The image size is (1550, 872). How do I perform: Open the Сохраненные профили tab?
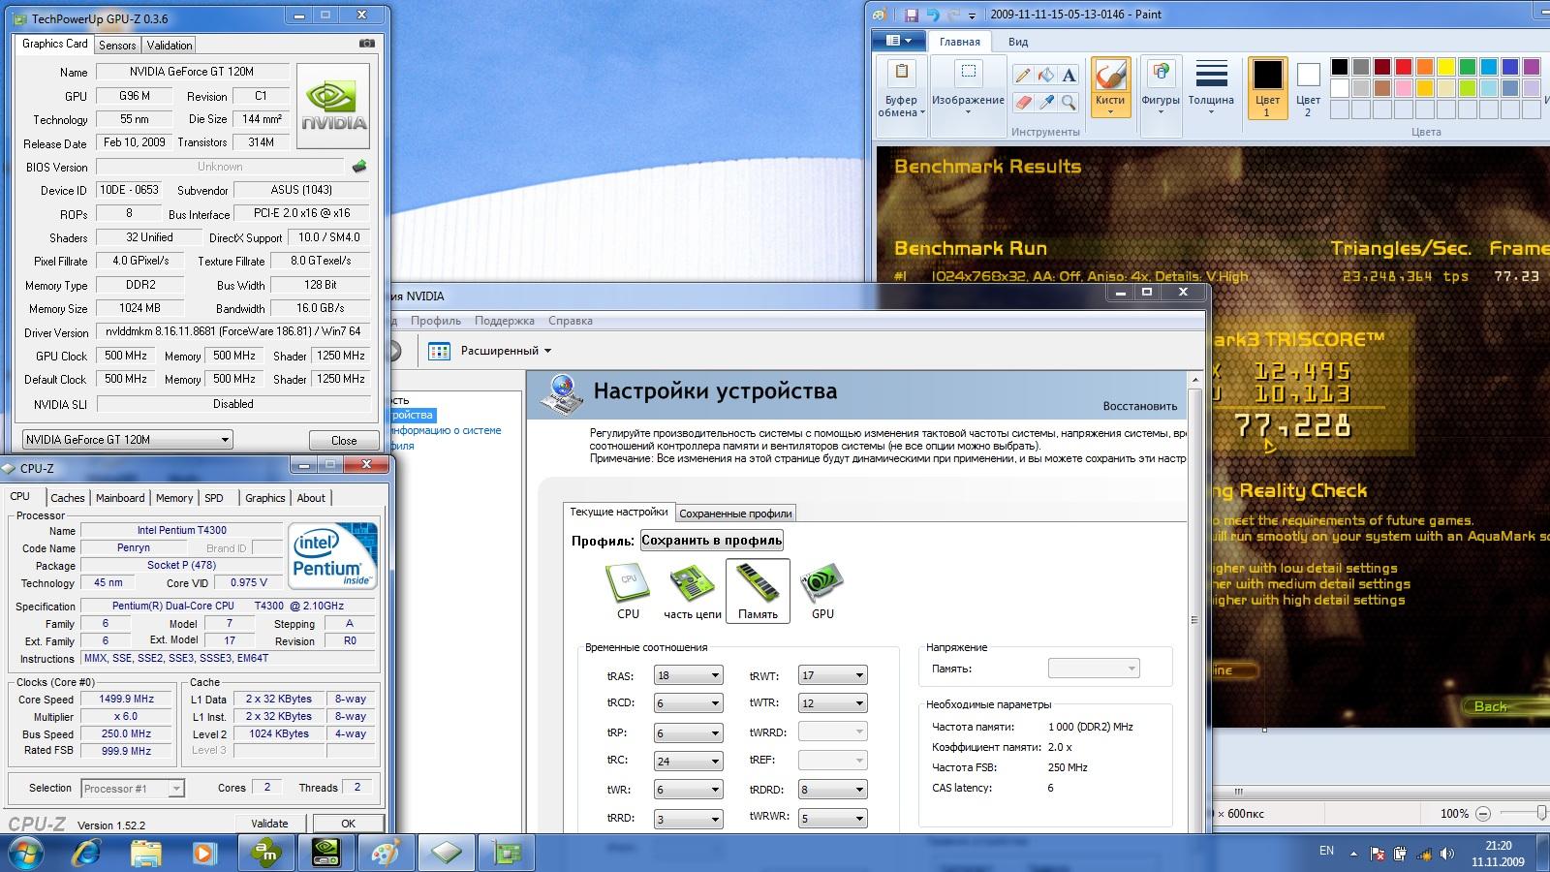[735, 514]
